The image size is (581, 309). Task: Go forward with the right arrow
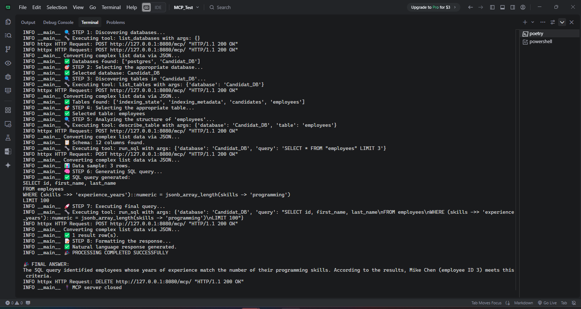pos(481,7)
